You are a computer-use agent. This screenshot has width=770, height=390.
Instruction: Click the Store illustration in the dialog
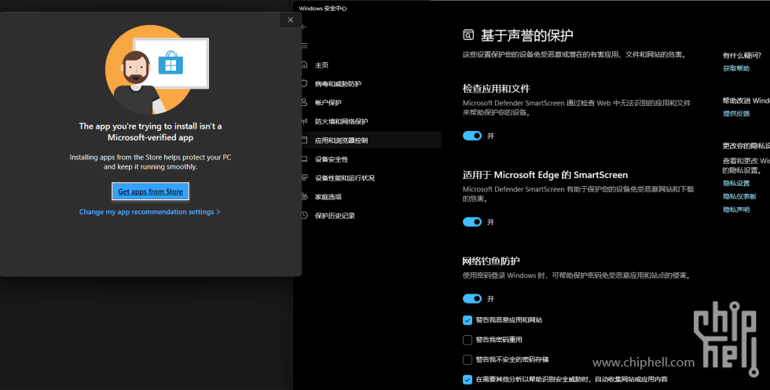point(156,69)
